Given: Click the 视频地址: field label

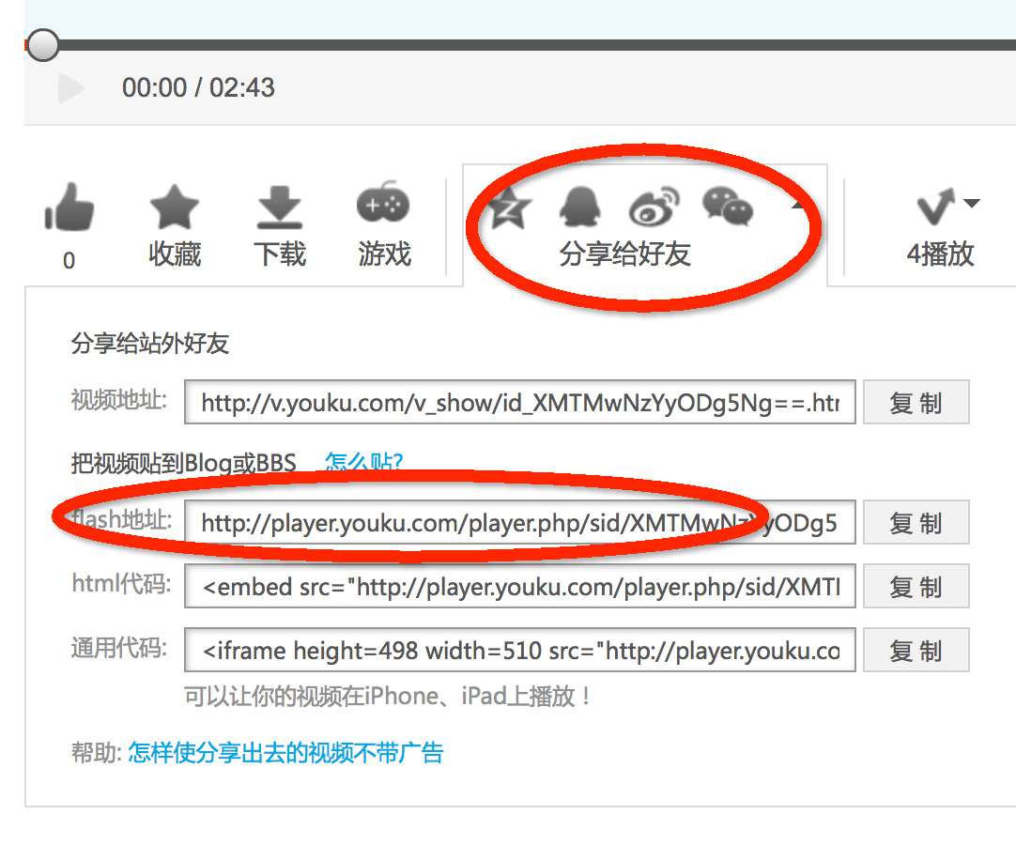Looking at the screenshot, I should pos(119,400).
